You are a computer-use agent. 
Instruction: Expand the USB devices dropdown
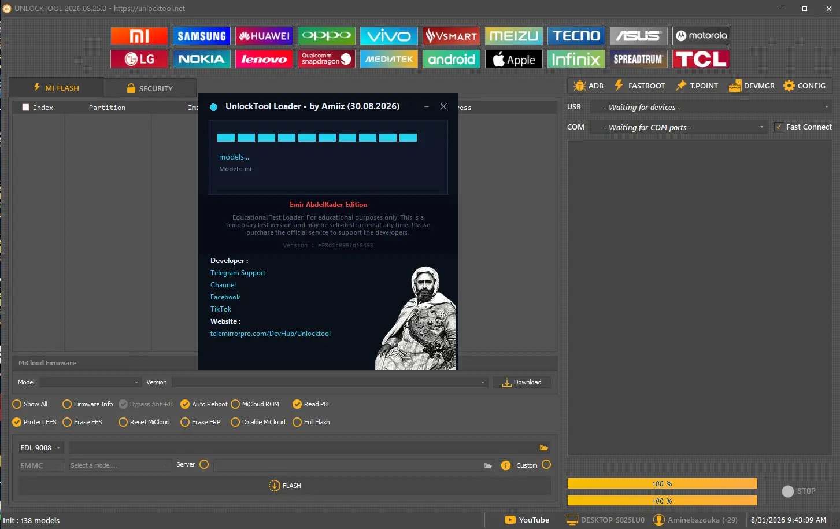711,107
